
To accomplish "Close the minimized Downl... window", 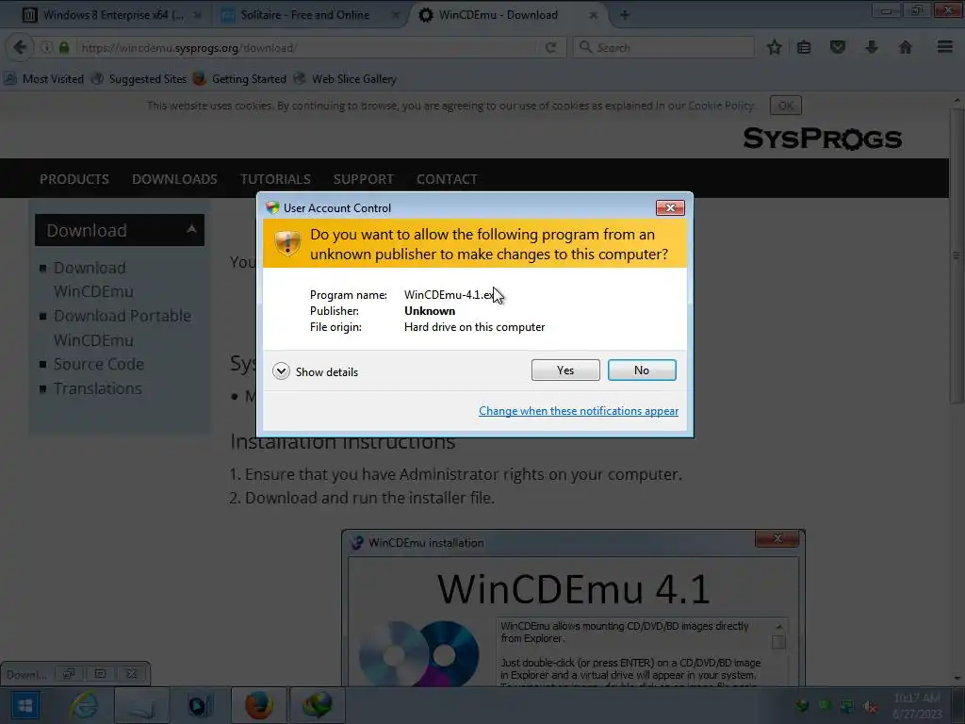I will pyautogui.click(x=131, y=674).
